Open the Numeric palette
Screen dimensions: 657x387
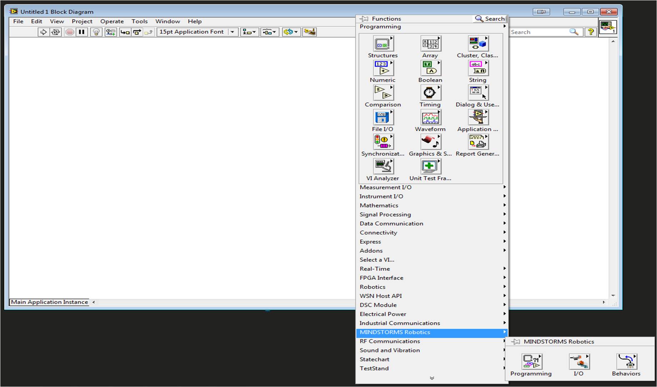tap(383, 68)
